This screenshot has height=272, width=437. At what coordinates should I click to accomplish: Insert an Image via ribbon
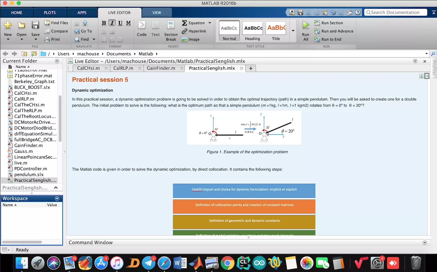(x=190, y=39)
